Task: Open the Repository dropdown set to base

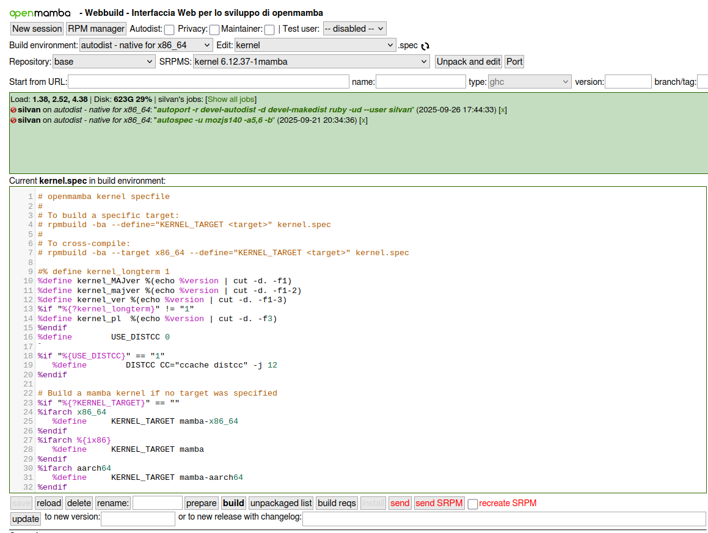Action: [x=104, y=62]
